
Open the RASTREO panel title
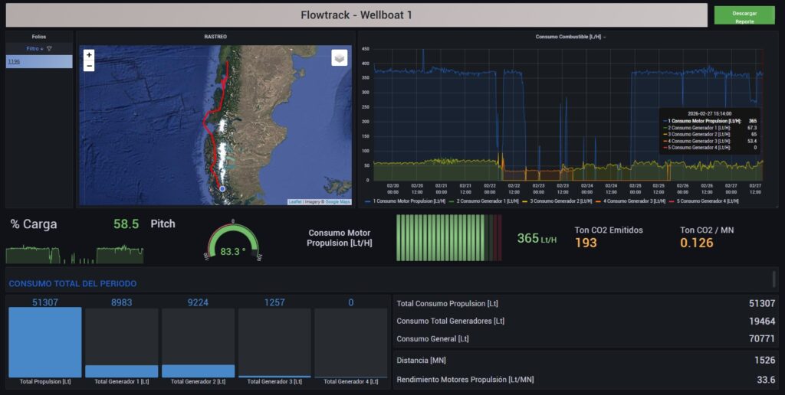click(x=215, y=37)
